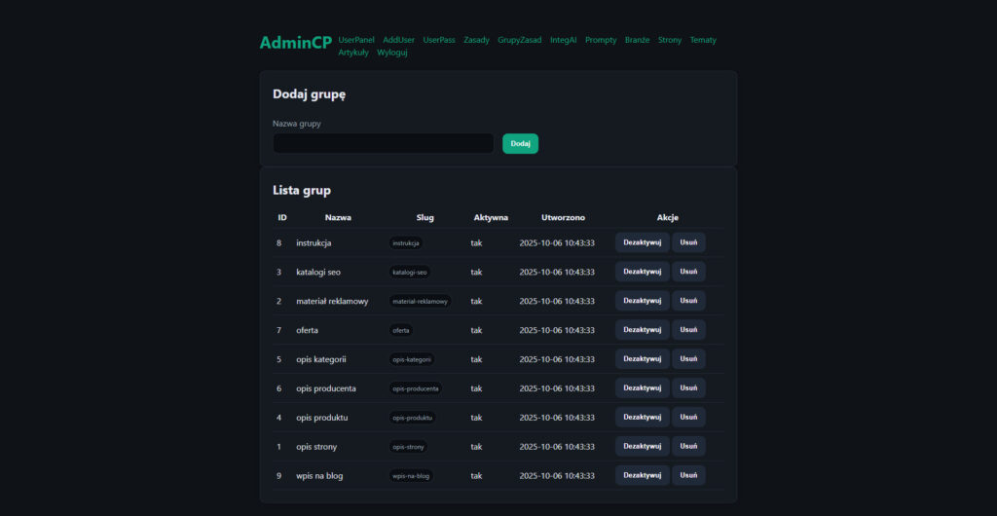Deactivate the katalogi seo group
The image size is (997, 516).
642,272
